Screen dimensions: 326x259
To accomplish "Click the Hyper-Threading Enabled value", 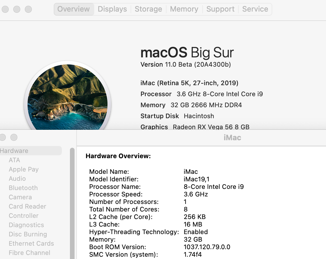I will [x=196, y=232].
